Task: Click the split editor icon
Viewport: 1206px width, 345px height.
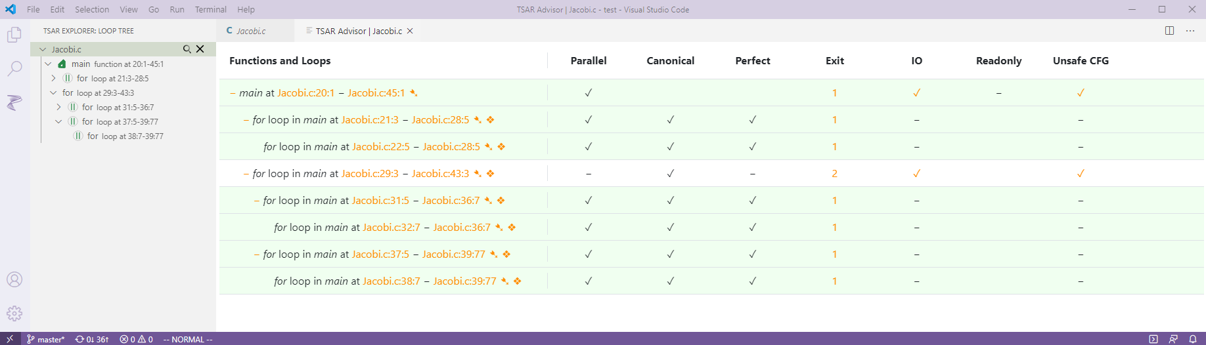Action: click(1169, 31)
